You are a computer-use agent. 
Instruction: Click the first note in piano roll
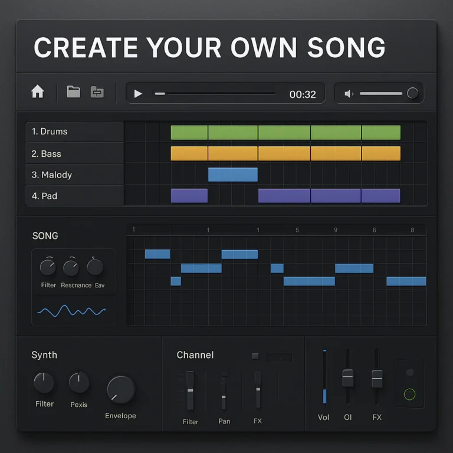157,254
